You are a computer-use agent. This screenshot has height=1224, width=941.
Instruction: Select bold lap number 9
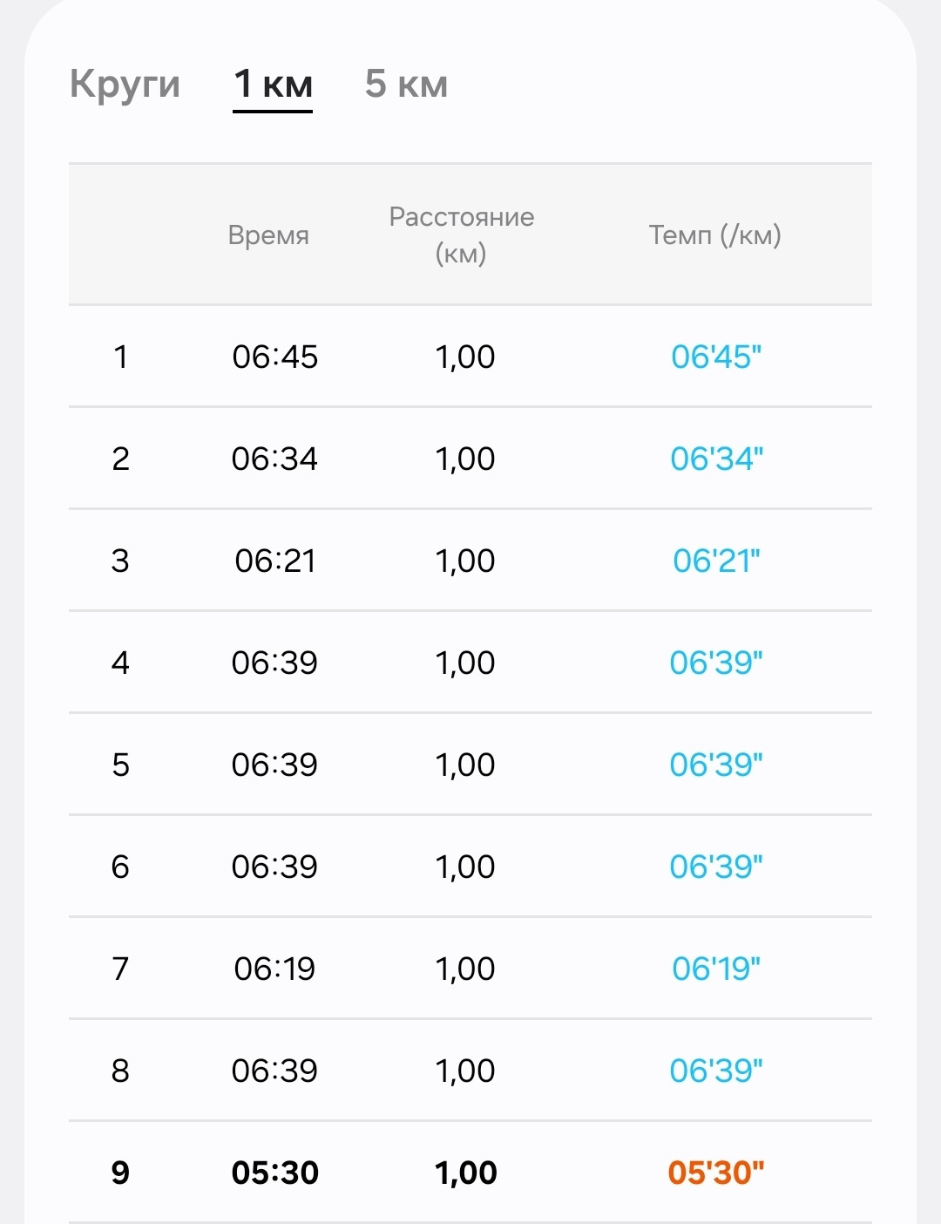(x=120, y=1173)
